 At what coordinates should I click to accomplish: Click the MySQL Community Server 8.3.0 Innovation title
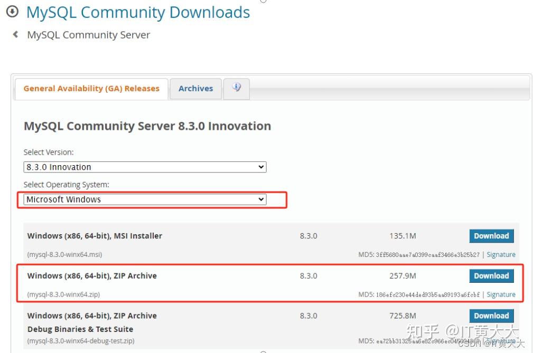(147, 126)
